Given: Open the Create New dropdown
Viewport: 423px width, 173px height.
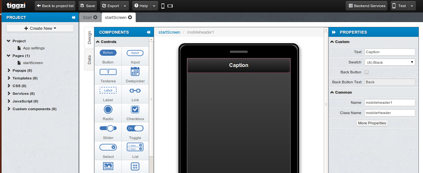Looking at the screenshot, I should coord(40,28).
